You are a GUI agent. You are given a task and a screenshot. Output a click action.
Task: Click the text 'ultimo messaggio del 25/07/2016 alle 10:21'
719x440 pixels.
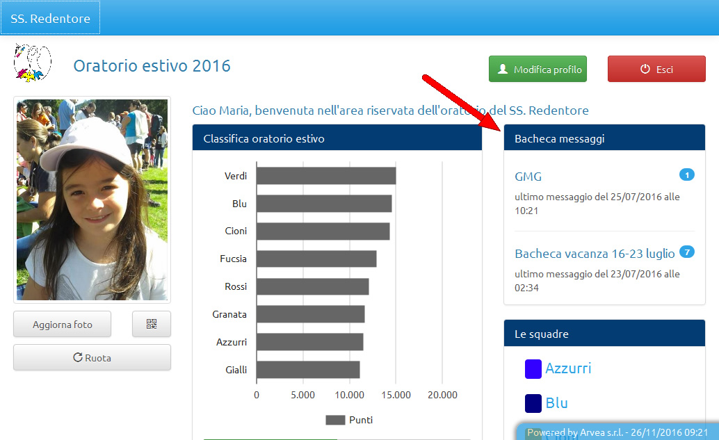[x=597, y=204]
